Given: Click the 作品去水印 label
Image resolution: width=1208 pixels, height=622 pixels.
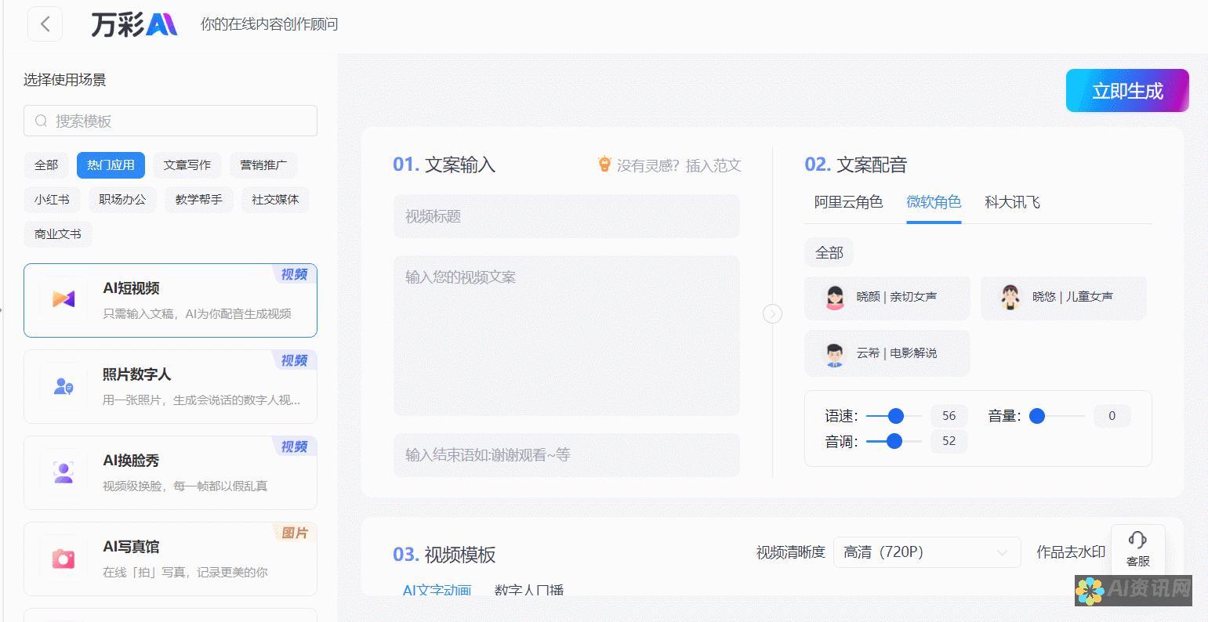Looking at the screenshot, I should tap(1071, 552).
